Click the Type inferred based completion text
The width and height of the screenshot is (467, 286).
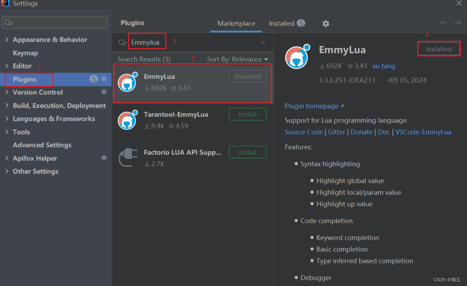click(x=365, y=261)
